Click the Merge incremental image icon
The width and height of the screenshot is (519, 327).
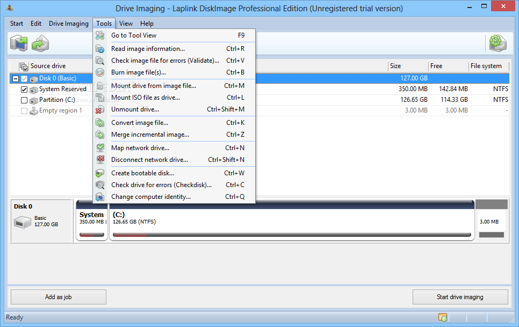coord(100,135)
